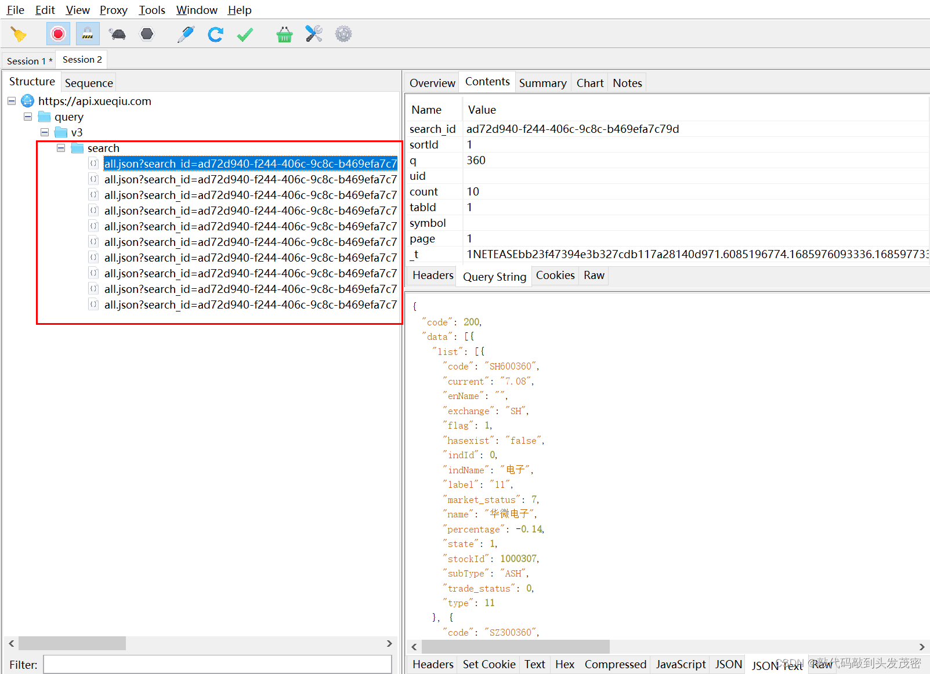The height and width of the screenshot is (674, 930).
Task: Click the pen compose request icon
Action: [186, 34]
